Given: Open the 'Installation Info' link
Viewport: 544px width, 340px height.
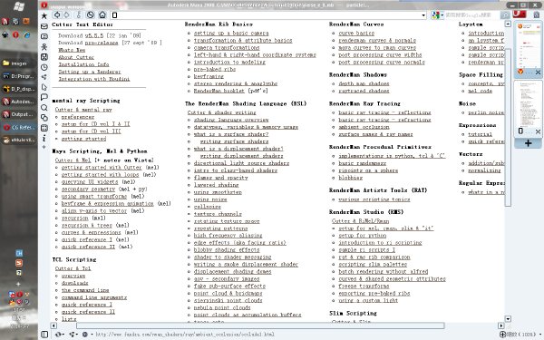Looking at the screenshot, I should pyautogui.click(x=83, y=64).
